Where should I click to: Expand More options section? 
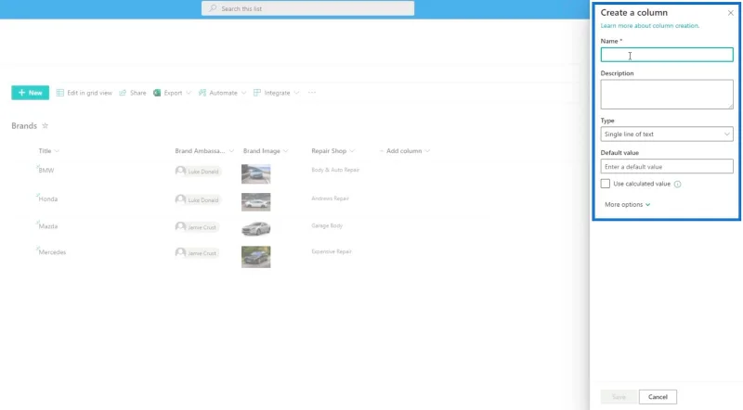[x=628, y=204]
